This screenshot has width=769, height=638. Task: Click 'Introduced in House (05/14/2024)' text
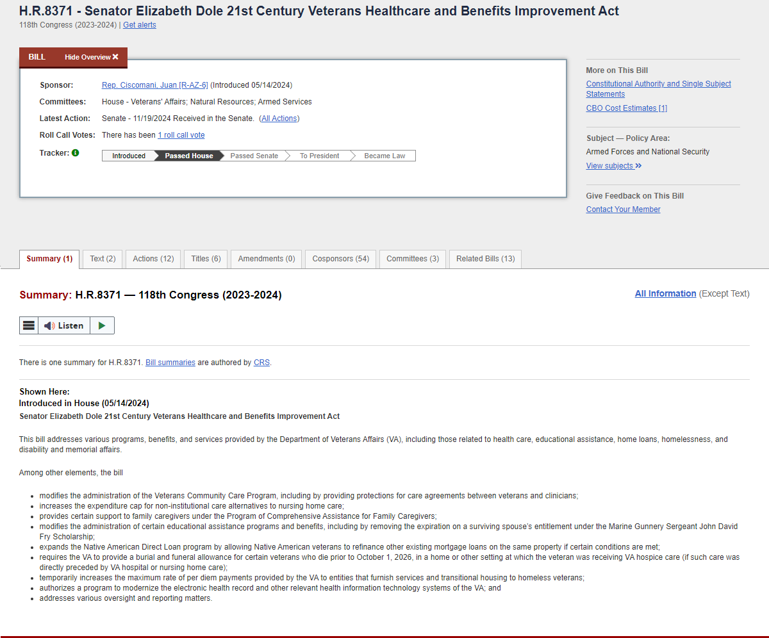pos(84,404)
